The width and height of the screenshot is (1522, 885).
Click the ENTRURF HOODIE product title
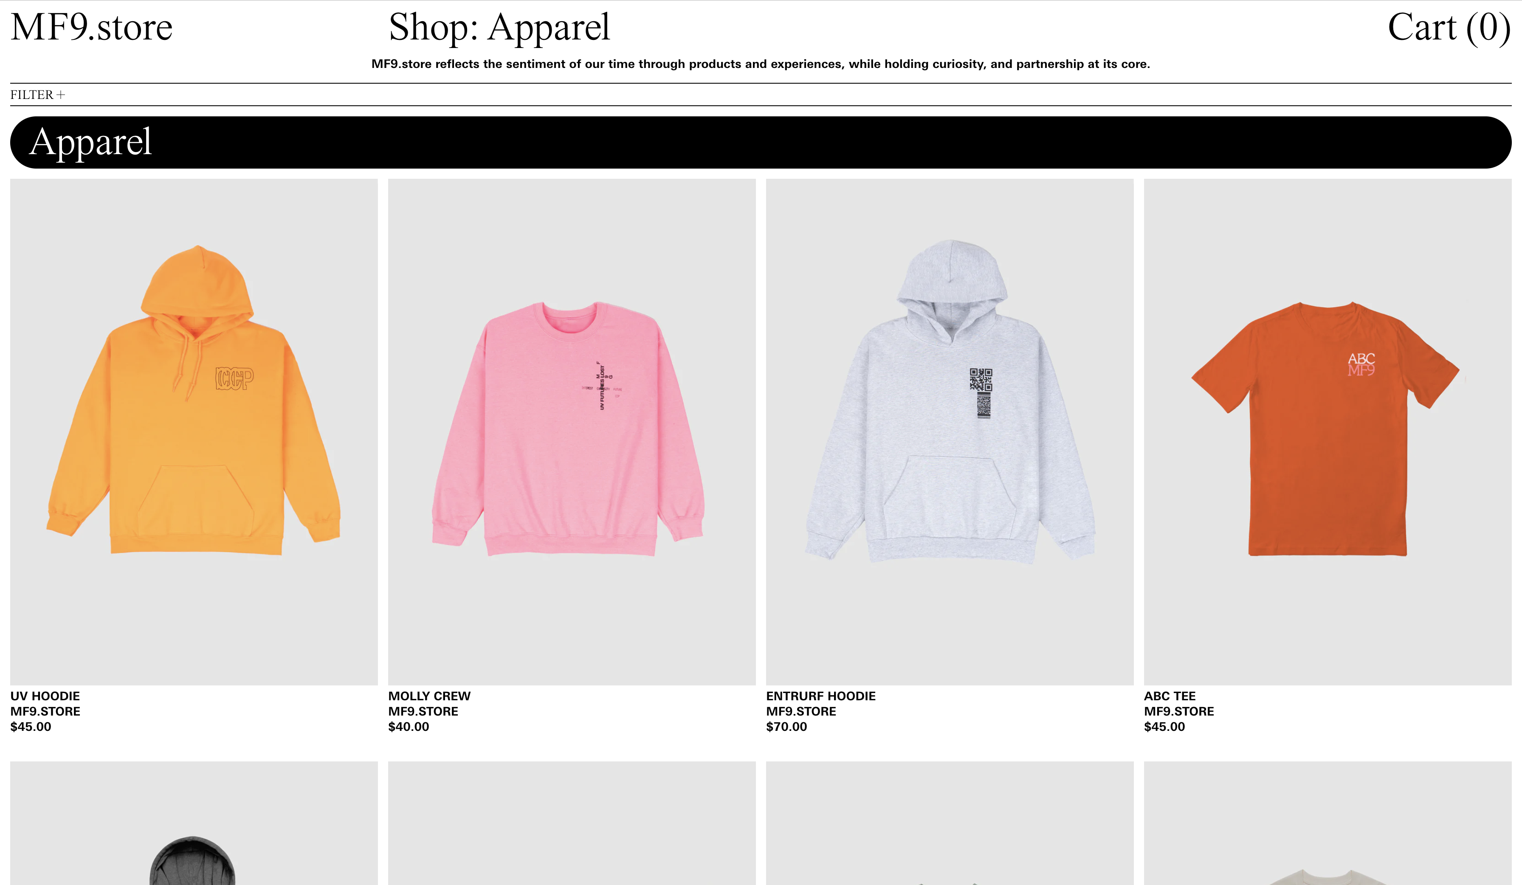click(821, 696)
